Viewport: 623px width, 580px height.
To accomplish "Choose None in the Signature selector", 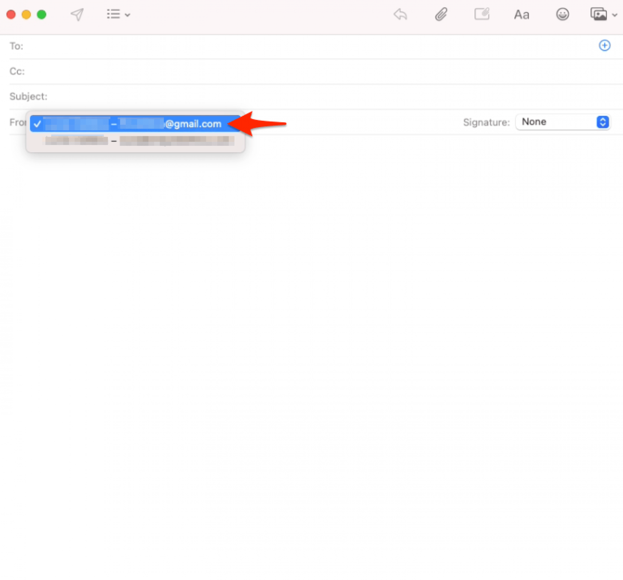I will pyautogui.click(x=556, y=122).
